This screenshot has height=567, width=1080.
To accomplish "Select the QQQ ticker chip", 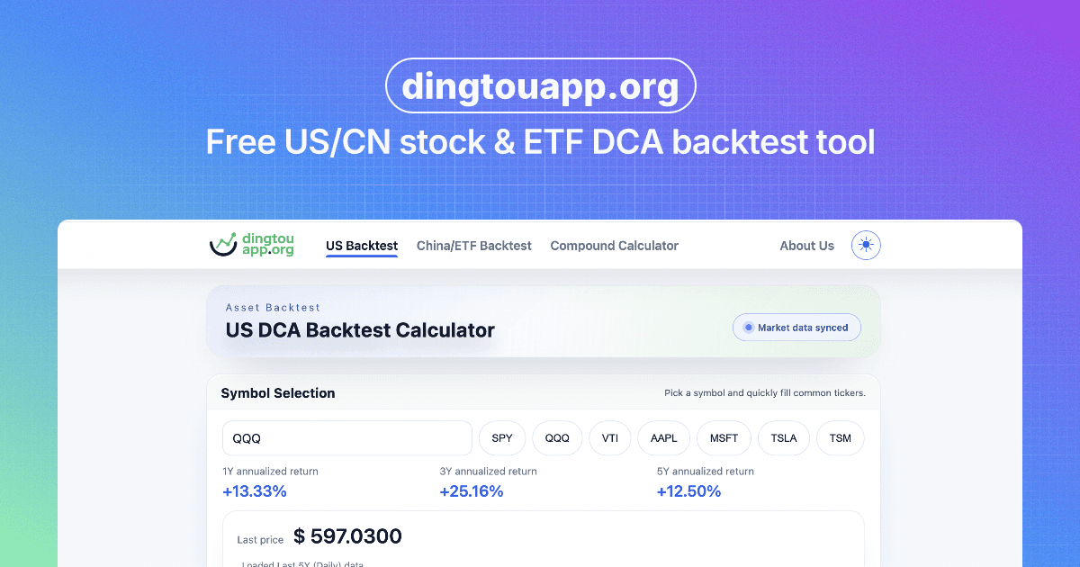I will click(557, 438).
